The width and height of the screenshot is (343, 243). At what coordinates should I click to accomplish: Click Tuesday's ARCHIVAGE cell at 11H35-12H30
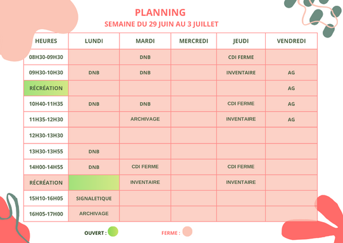point(145,119)
